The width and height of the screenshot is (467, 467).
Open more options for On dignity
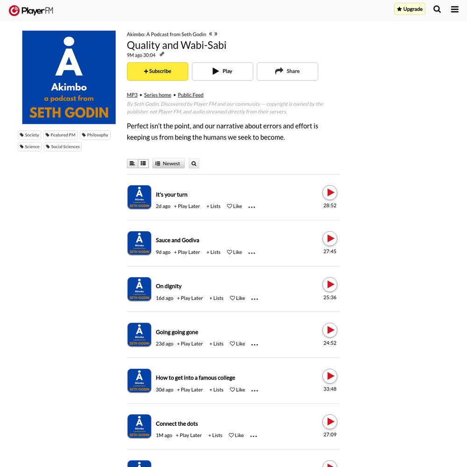[255, 299]
